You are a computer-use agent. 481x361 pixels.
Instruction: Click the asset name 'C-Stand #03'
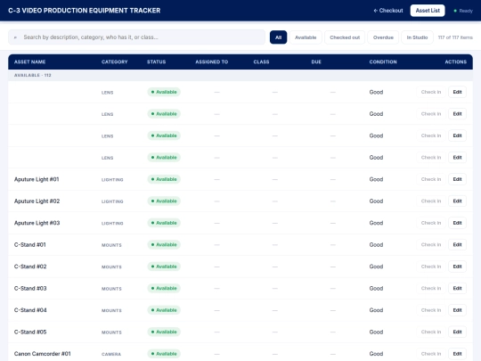click(x=30, y=288)
